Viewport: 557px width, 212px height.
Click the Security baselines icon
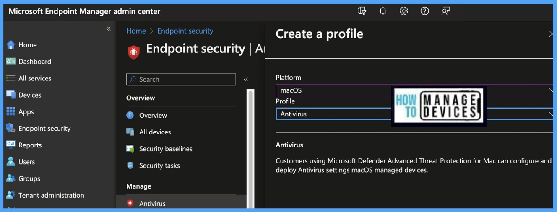click(130, 149)
